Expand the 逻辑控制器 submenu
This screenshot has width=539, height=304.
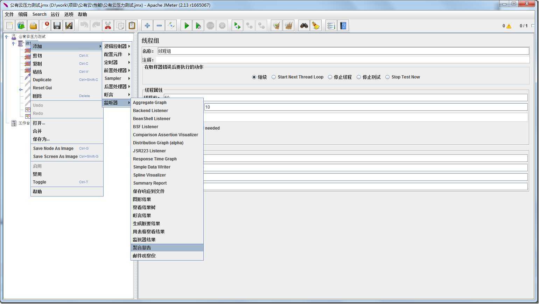pos(117,46)
